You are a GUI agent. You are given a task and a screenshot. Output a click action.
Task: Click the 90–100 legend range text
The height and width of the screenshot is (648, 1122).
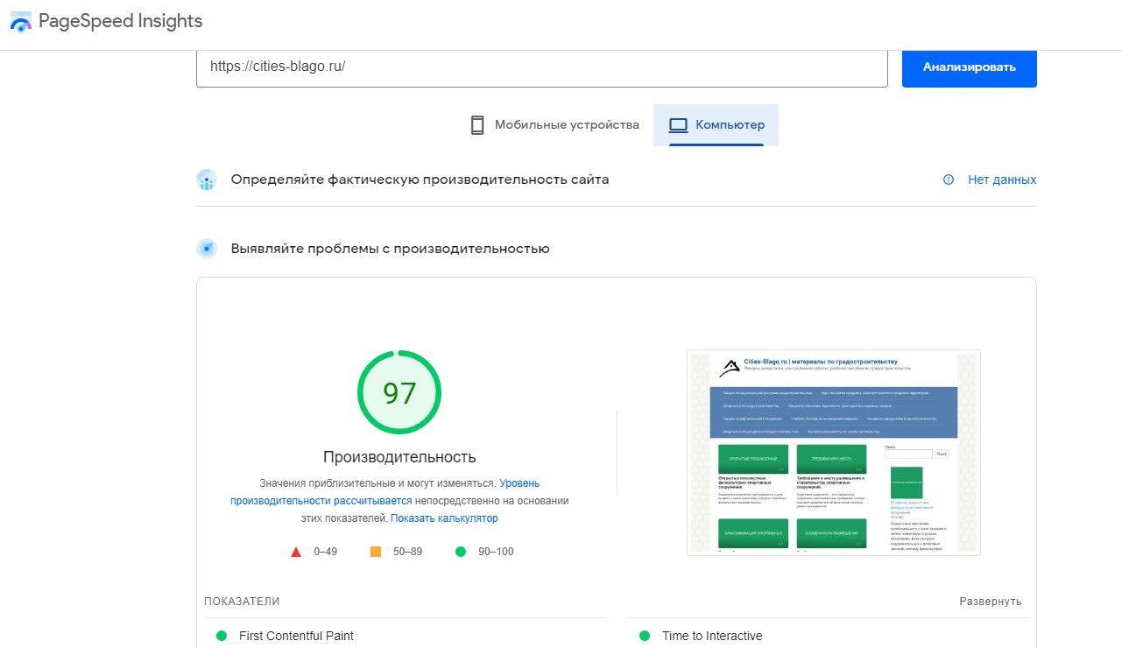[x=496, y=552]
